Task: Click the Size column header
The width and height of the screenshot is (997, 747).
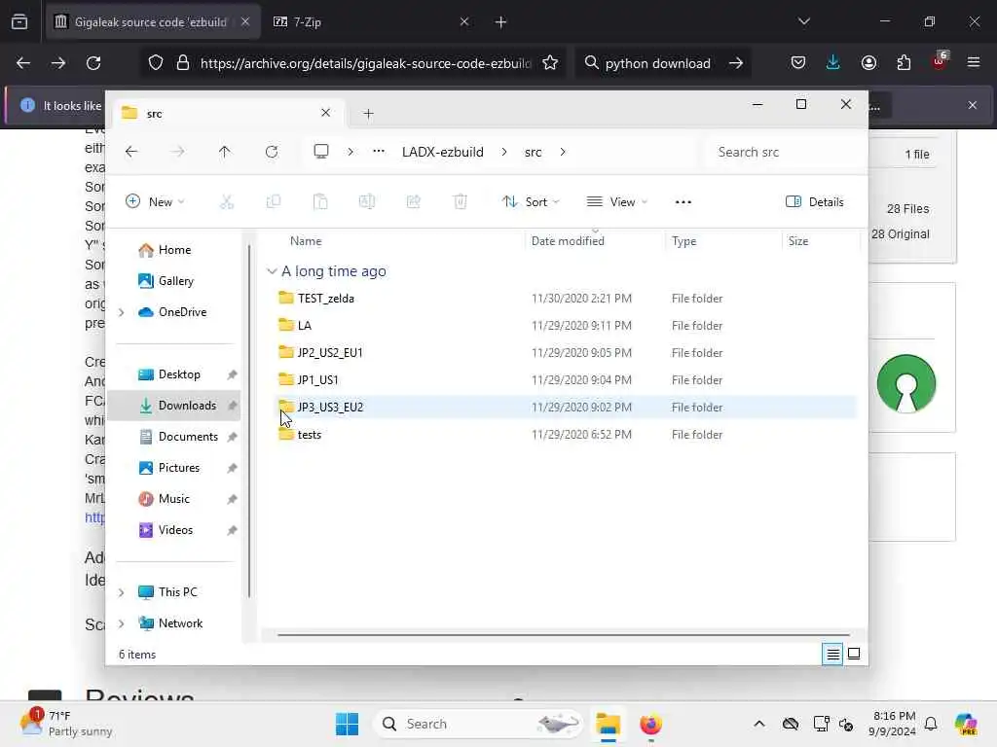Action: (798, 241)
